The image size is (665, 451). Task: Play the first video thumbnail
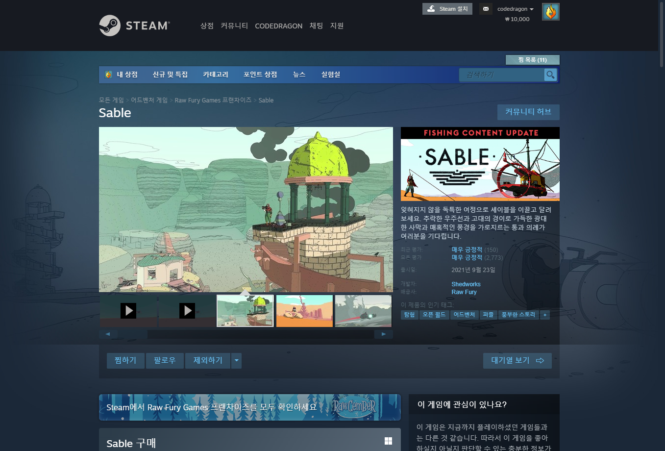click(128, 311)
